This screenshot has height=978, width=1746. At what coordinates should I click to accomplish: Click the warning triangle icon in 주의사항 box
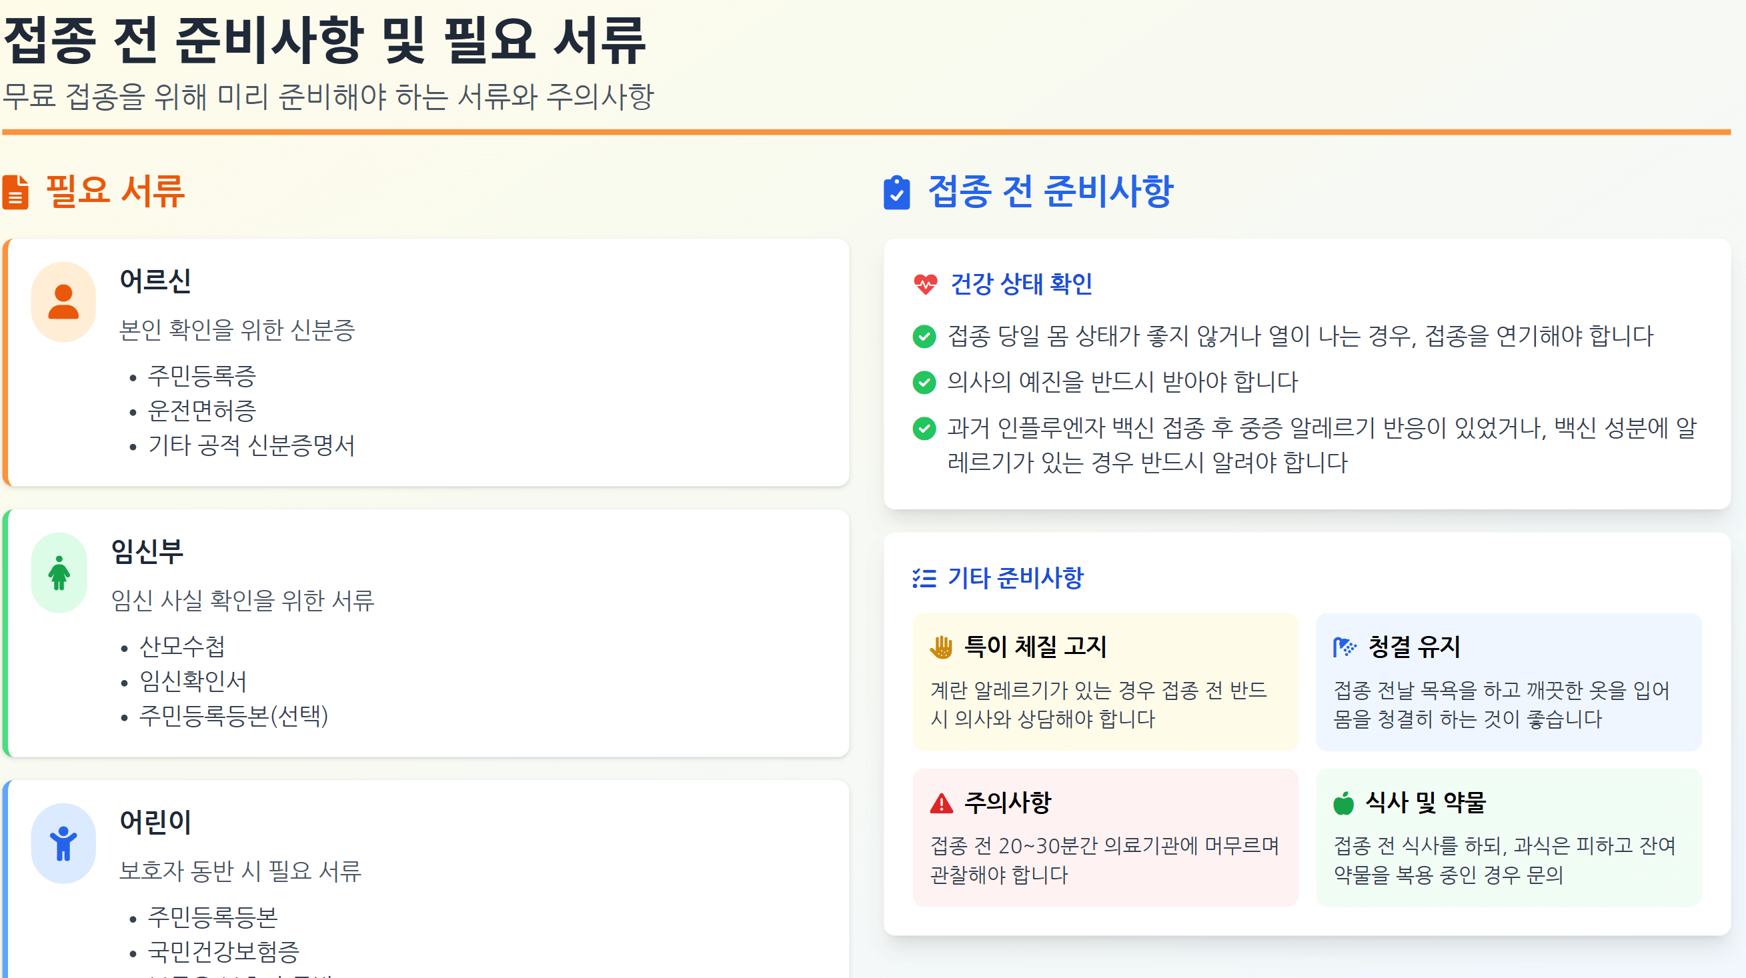[x=943, y=804]
